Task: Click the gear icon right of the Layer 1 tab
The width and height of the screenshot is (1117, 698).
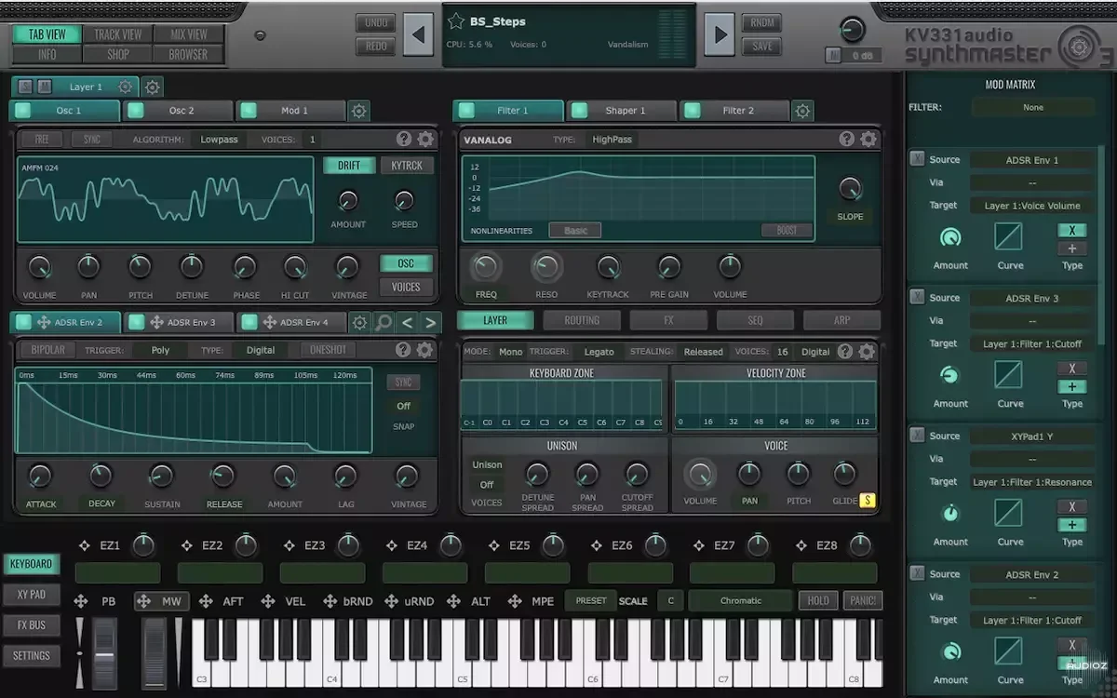Action: coord(153,87)
